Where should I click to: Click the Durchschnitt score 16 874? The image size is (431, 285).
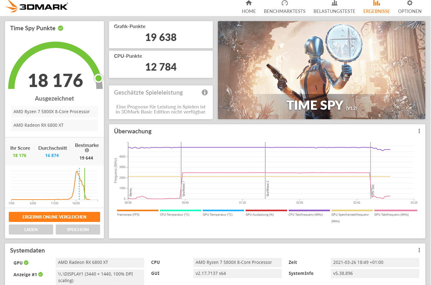click(52, 155)
